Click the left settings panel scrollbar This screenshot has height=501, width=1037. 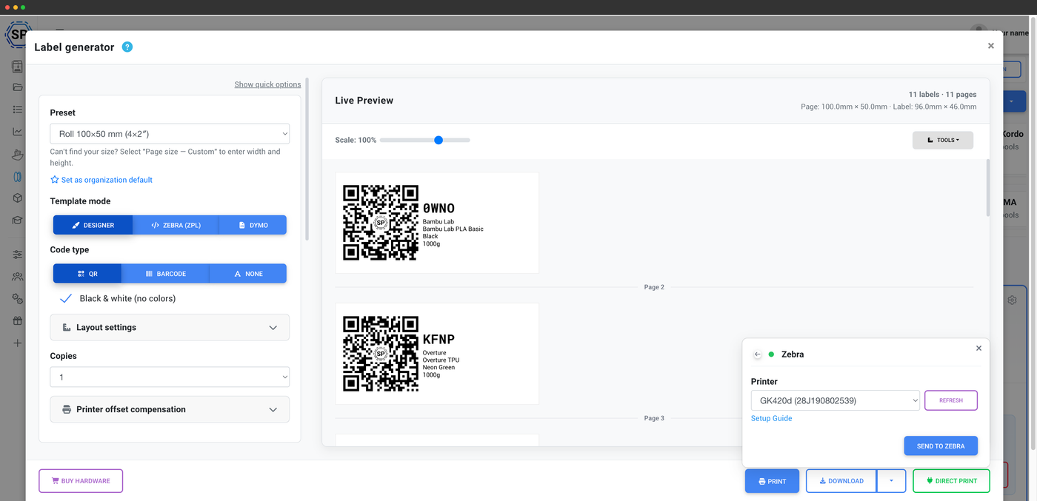tap(307, 159)
